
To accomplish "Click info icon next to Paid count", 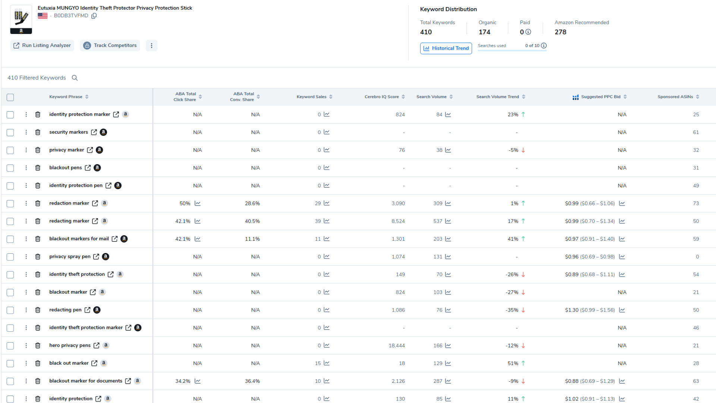I will pyautogui.click(x=528, y=32).
